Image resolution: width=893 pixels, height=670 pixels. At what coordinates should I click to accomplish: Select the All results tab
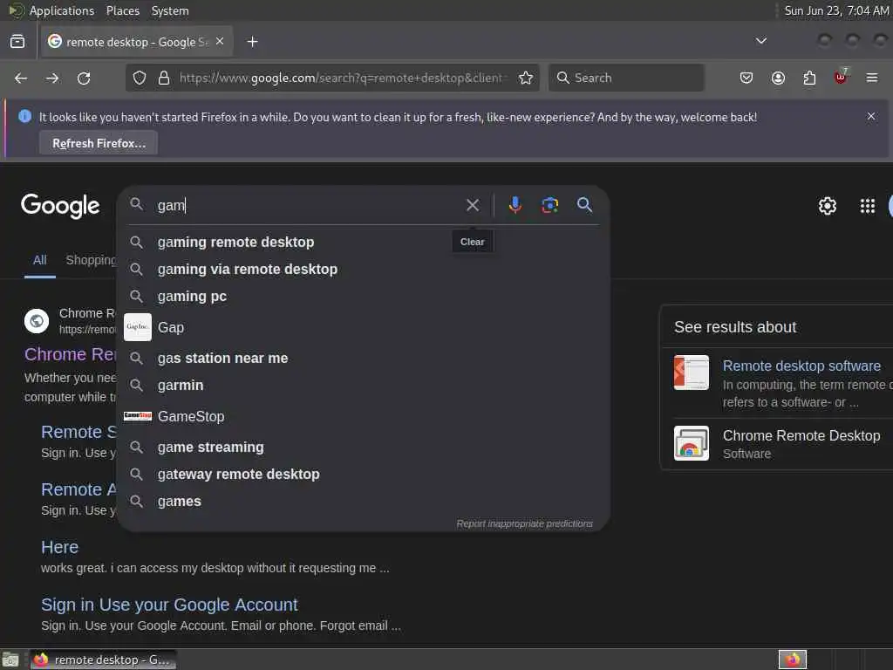coord(40,260)
